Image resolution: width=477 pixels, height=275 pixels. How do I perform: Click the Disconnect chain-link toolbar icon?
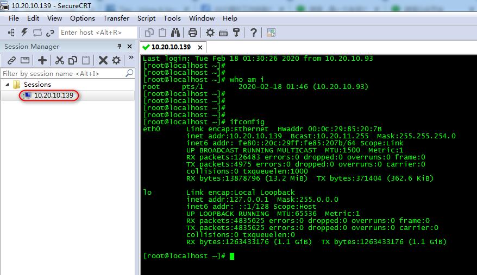(50, 33)
